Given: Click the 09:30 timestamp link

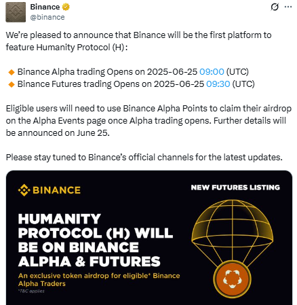Looking at the screenshot, I should point(218,84).
